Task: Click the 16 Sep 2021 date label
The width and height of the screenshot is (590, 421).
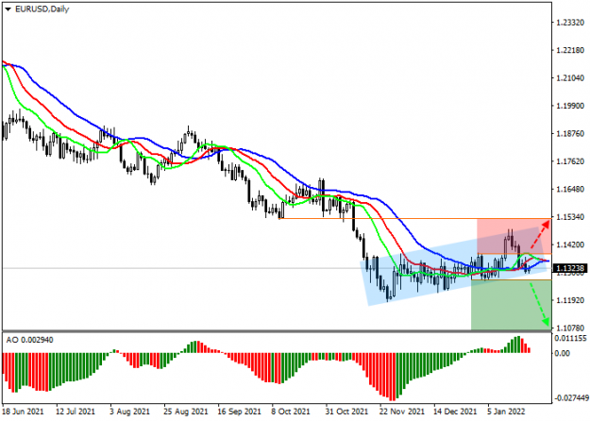Action: (240, 412)
